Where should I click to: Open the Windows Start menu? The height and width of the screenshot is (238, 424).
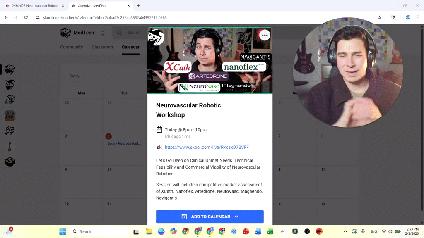coord(63,231)
